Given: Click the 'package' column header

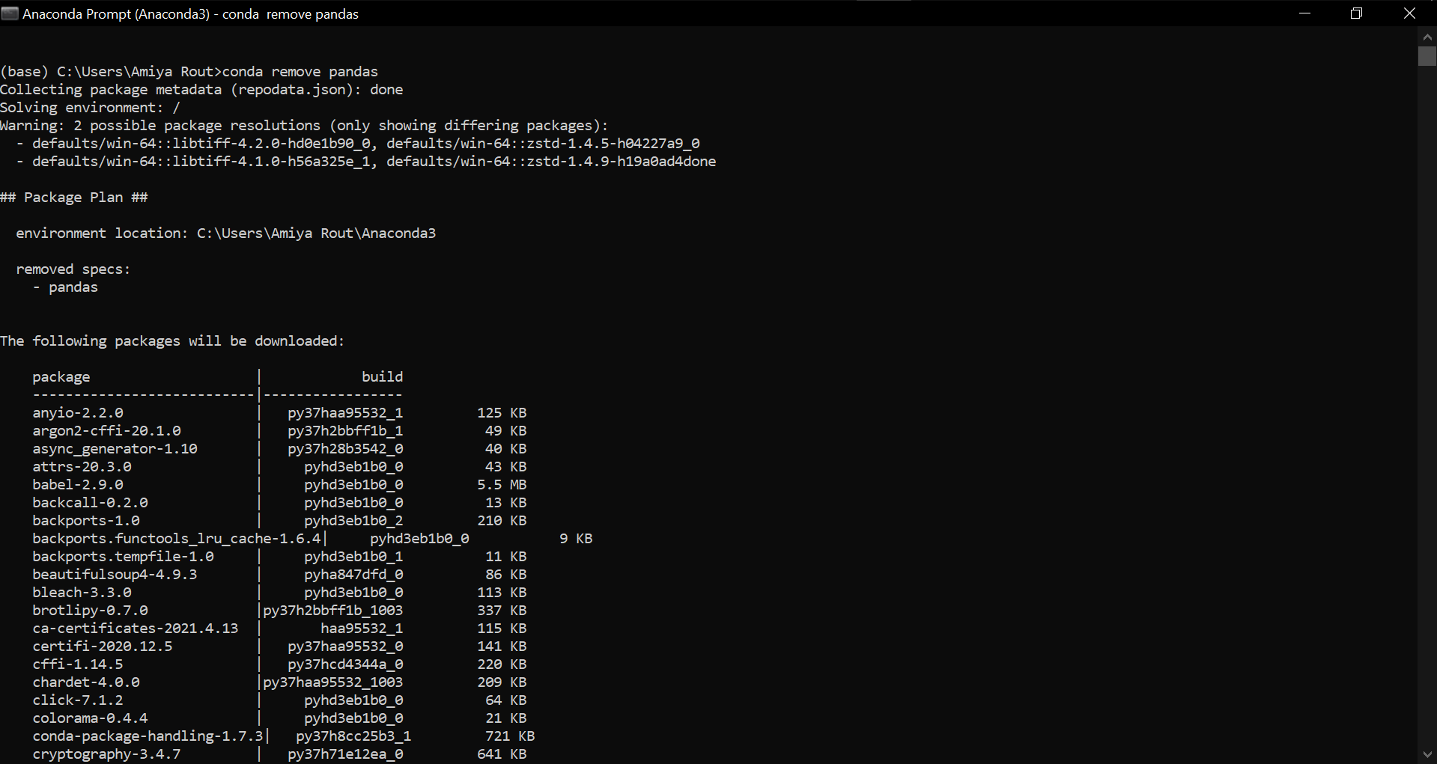Looking at the screenshot, I should point(61,377).
